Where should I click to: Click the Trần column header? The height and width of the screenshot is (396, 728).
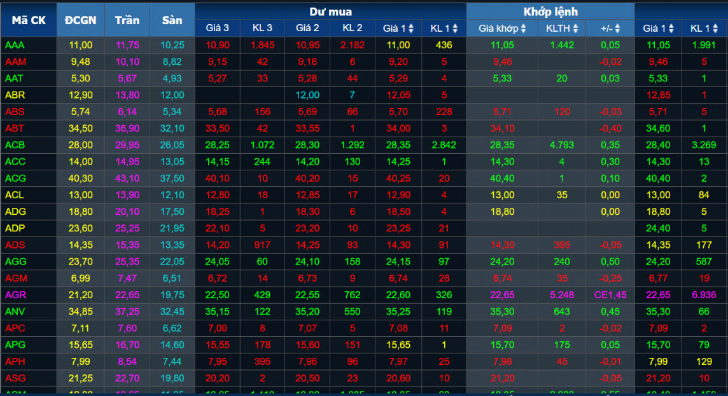(x=127, y=20)
